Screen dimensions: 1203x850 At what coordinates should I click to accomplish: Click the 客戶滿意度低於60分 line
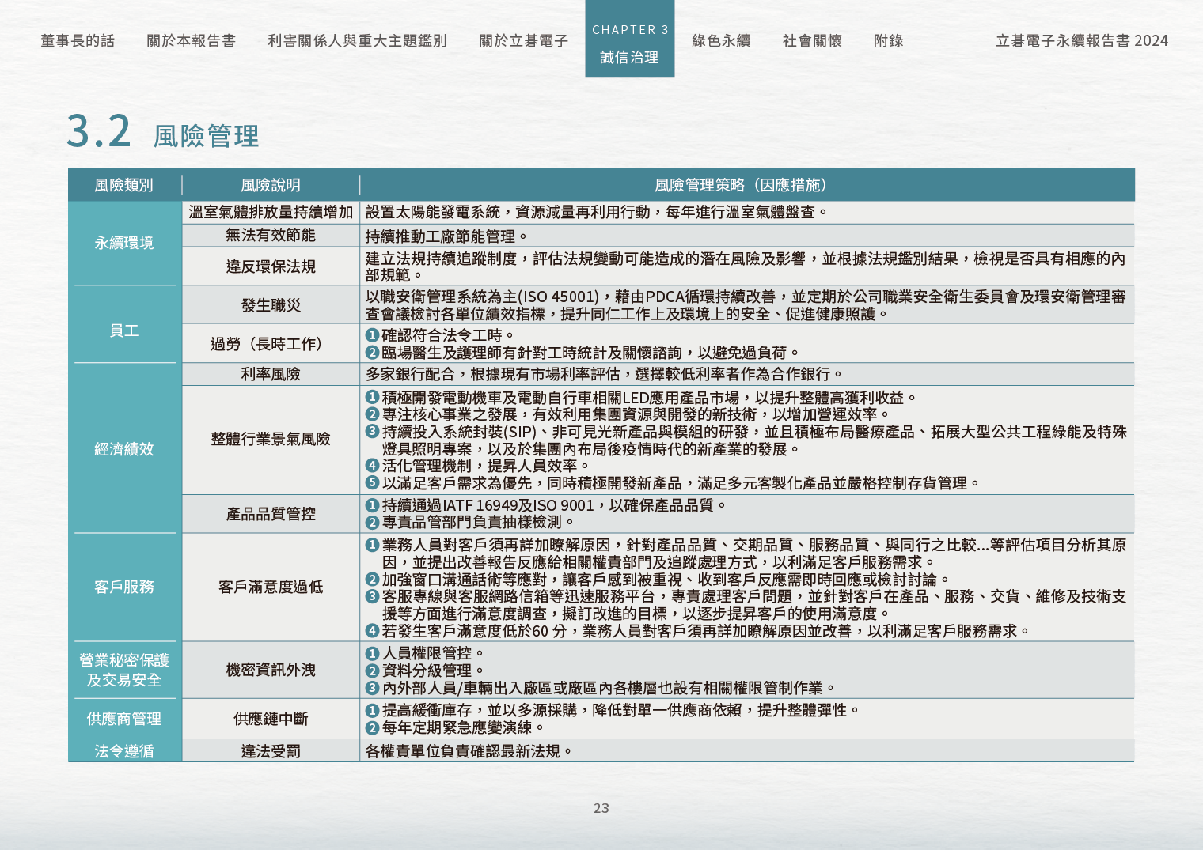click(698, 631)
